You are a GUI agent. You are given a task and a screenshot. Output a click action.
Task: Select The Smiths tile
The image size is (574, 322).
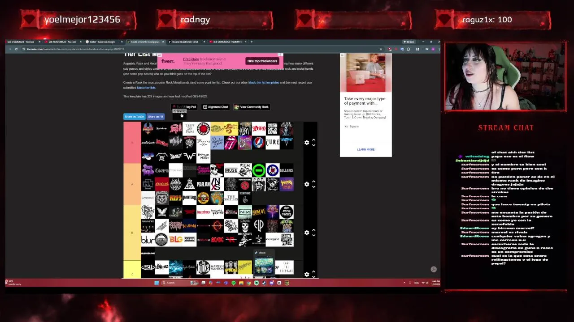coord(231,198)
